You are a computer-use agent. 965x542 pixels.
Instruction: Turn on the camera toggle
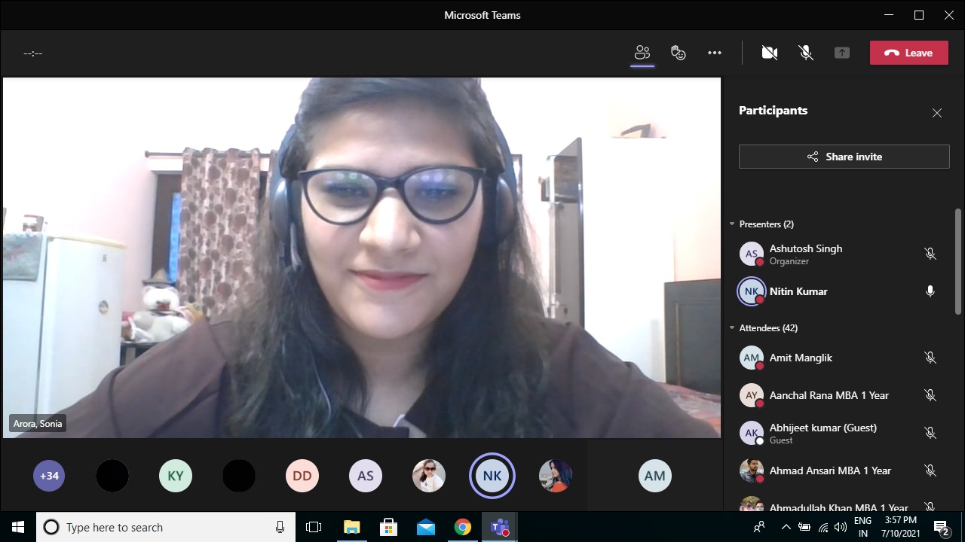770,53
